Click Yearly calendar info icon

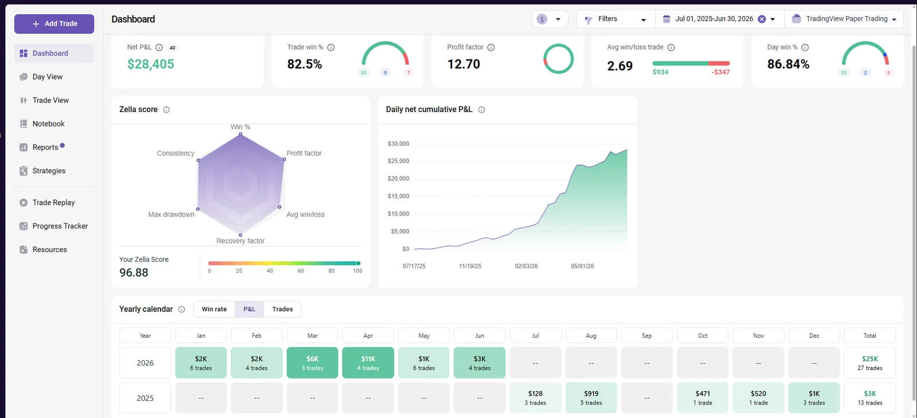point(182,309)
